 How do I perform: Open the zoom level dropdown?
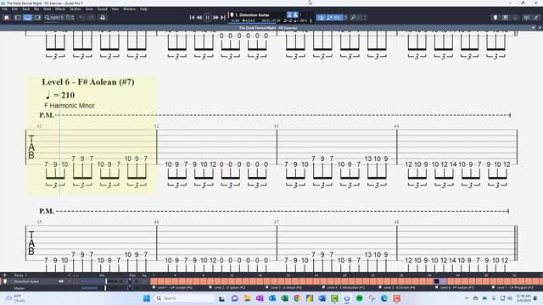(54, 17)
